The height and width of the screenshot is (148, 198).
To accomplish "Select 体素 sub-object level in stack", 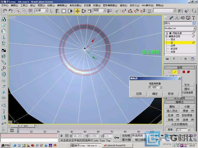I will pyautogui.click(x=173, y=52).
